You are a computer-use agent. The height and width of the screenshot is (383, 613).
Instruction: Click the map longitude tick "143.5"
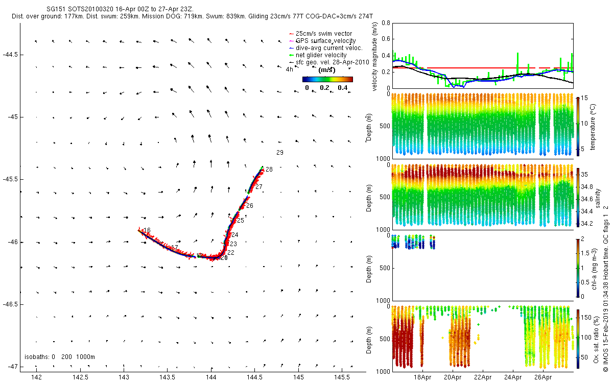[x=168, y=377]
